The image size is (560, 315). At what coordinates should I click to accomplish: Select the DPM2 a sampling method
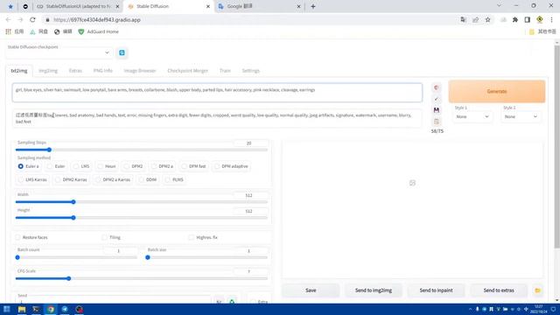(x=162, y=166)
